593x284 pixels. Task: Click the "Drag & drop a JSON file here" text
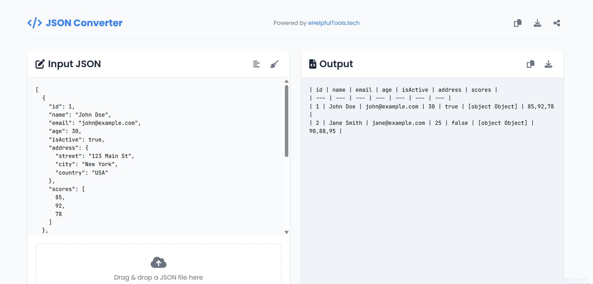point(158,277)
